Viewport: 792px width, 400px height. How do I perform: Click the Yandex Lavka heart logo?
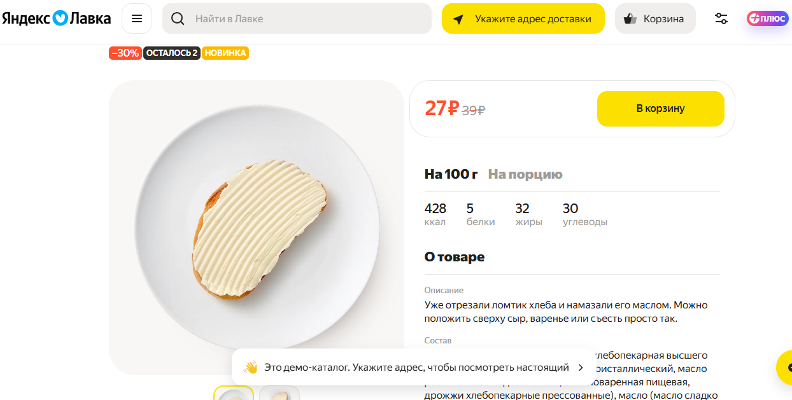60,18
